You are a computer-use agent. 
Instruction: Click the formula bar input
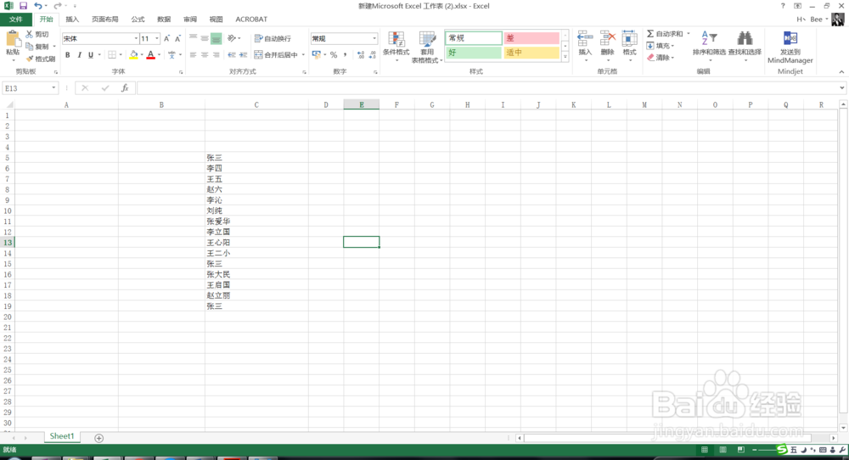pos(486,88)
